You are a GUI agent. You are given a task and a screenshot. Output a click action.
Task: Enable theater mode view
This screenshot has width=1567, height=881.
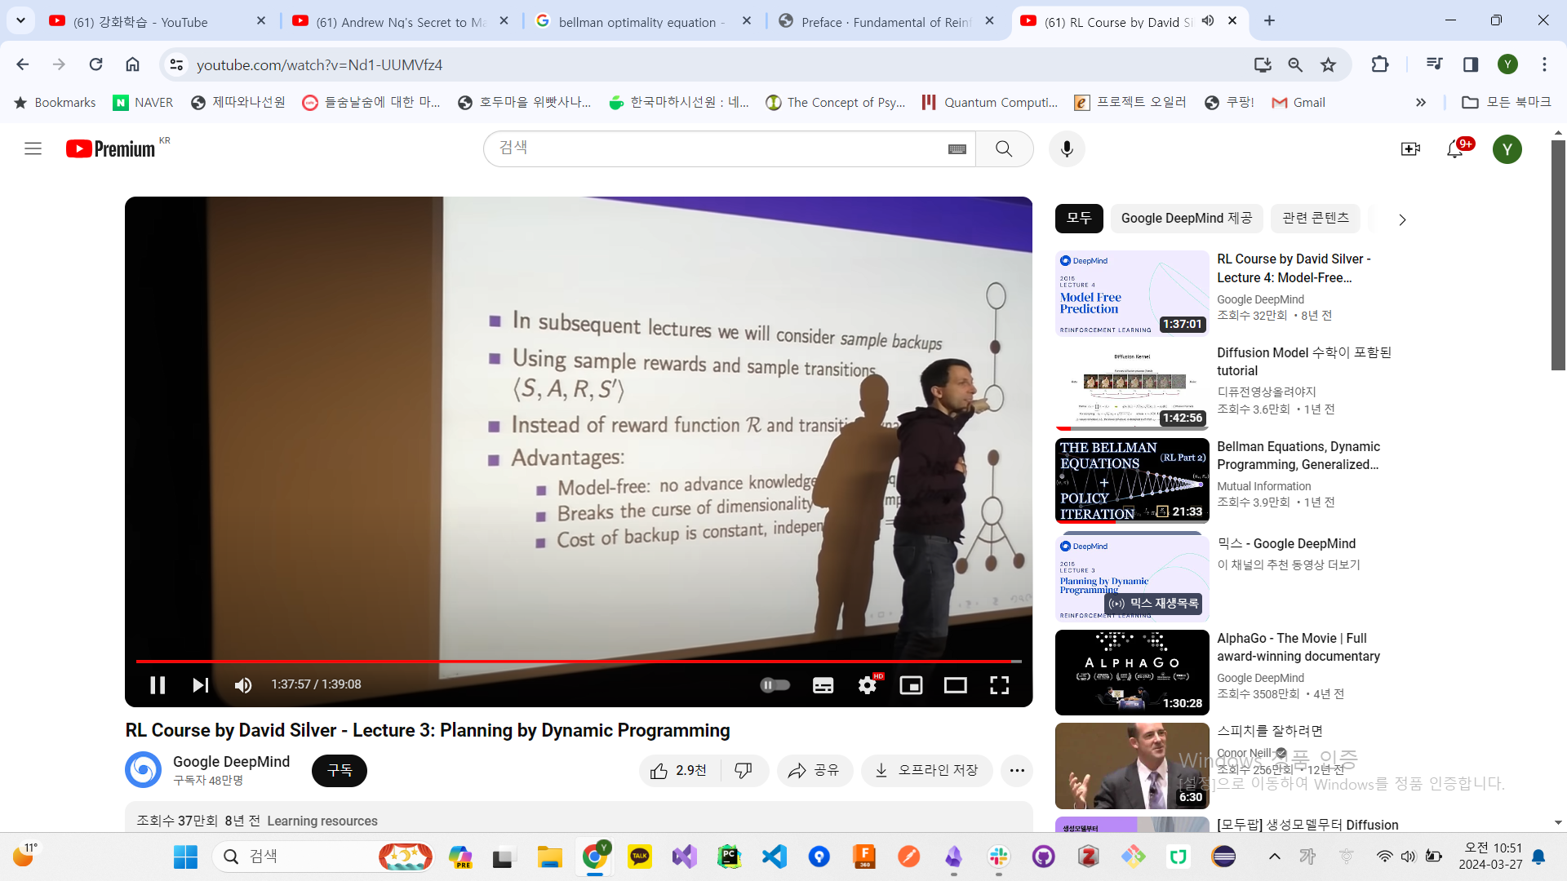955,685
